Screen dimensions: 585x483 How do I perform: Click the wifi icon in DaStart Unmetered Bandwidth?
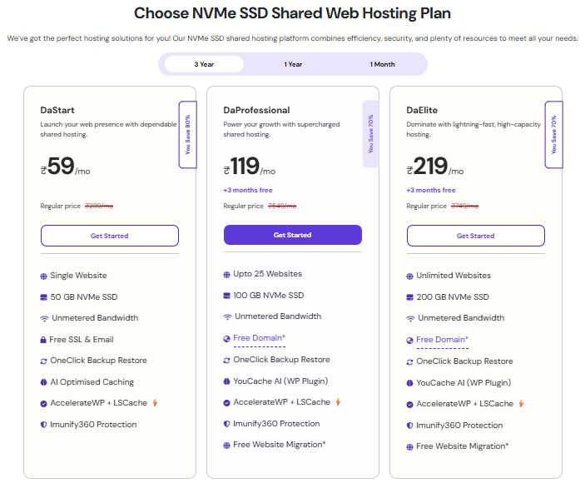point(43,318)
